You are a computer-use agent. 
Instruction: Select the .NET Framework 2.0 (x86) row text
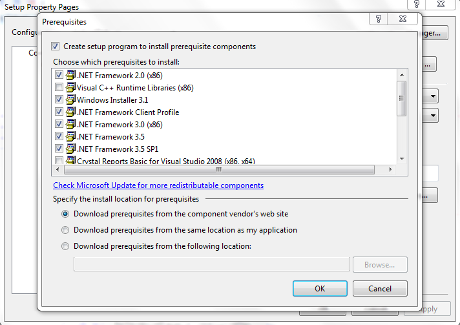pos(120,76)
